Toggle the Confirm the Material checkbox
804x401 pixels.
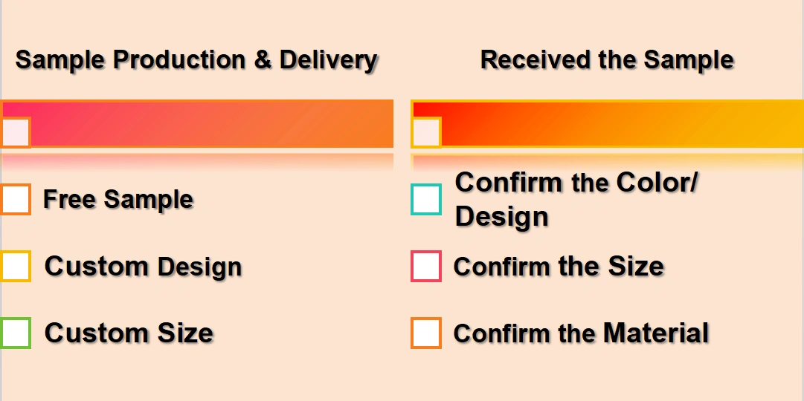coord(426,333)
